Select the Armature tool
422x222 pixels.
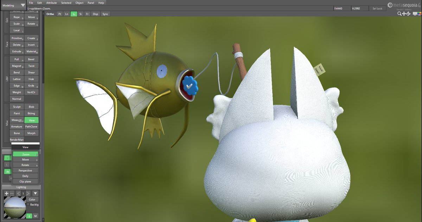[x=17, y=126]
